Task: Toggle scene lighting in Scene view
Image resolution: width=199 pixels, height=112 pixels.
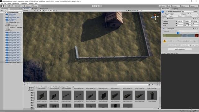Action: pyautogui.click(x=41, y=11)
